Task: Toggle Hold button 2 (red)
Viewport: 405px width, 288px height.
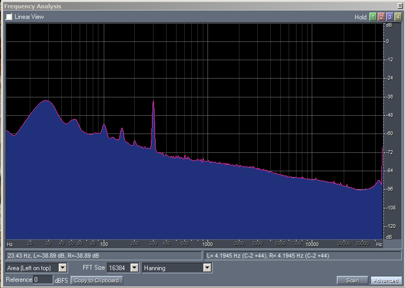Action: (x=381, y=17)
